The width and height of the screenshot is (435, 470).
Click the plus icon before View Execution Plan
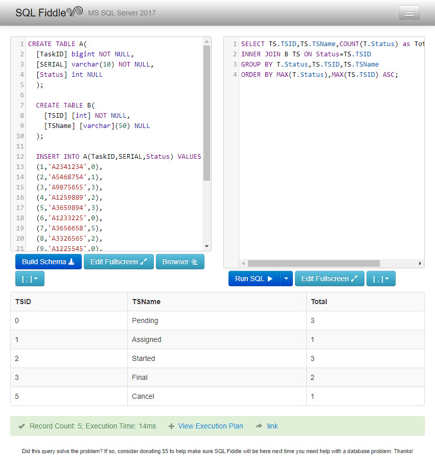(171, 426)
